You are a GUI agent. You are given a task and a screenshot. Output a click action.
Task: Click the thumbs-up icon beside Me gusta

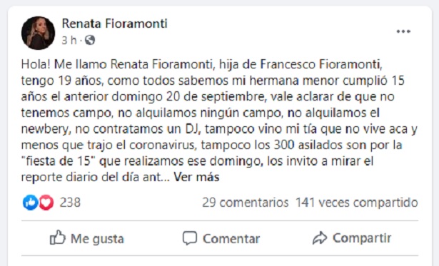(x=58, y=237)
